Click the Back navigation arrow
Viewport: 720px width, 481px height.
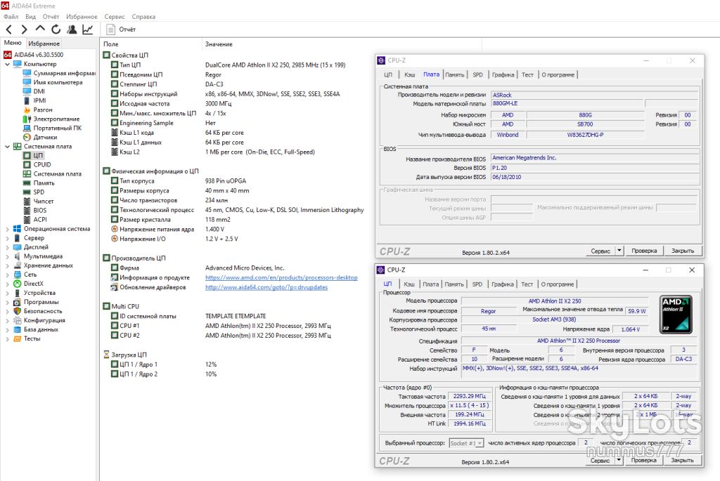8,29
